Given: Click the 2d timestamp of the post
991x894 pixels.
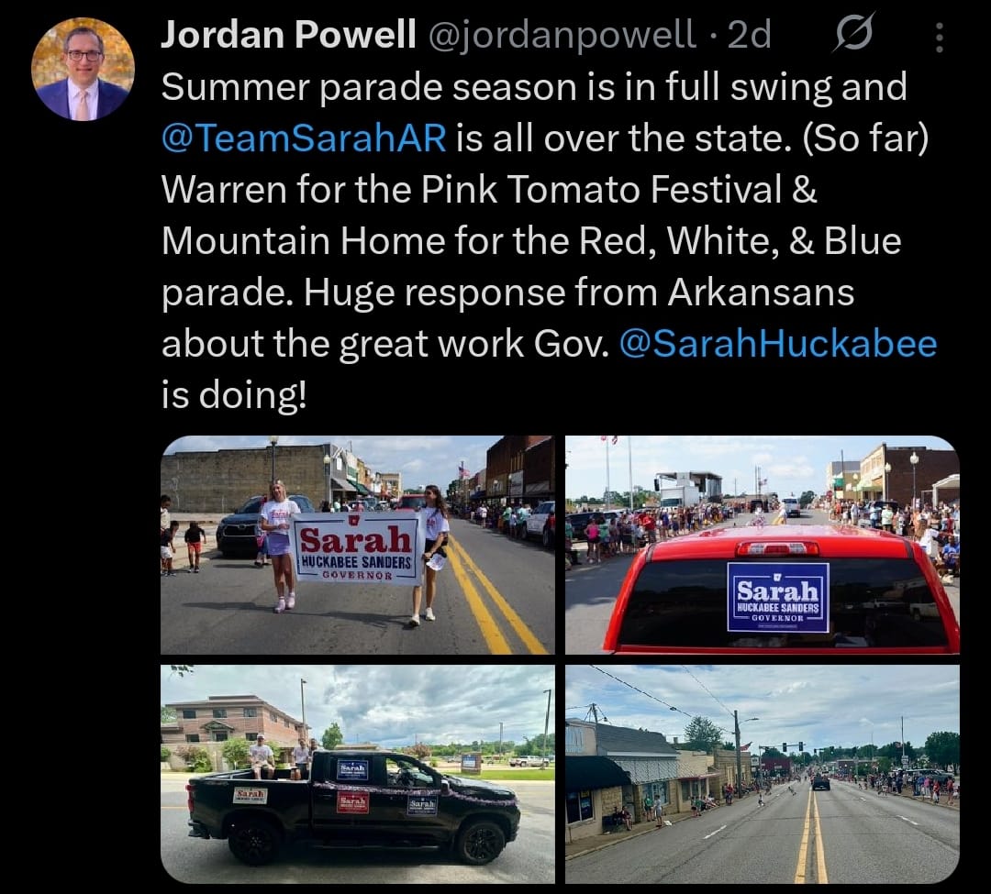Looking at the screenshot, I should pyautogui.click(x=749, y=34).
